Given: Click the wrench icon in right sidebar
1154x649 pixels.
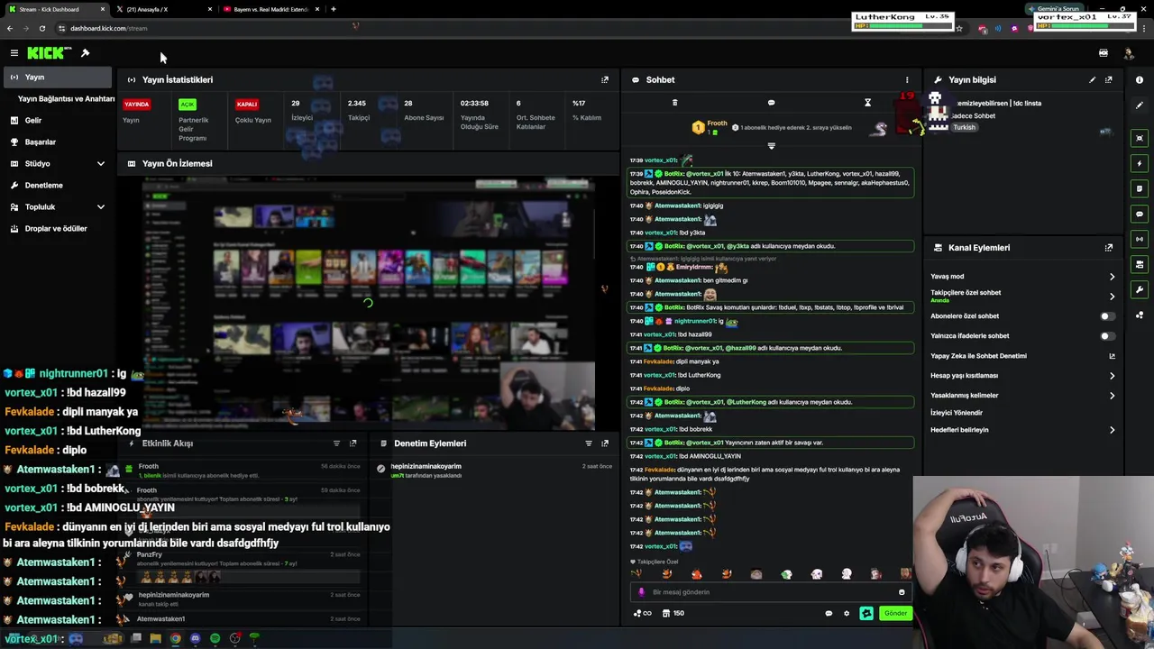Looking at the screenshot, I should (1140, 289).
